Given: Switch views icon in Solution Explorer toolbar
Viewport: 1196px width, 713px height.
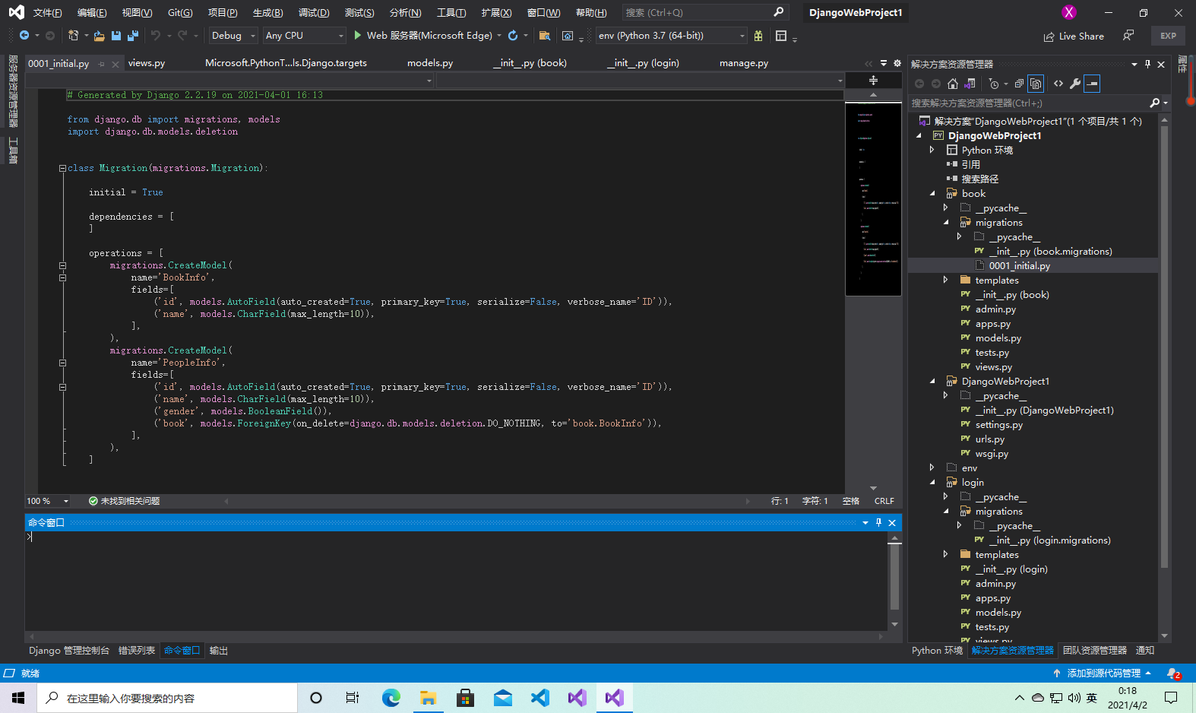Looking at the screenshot, I should (970, 84).
